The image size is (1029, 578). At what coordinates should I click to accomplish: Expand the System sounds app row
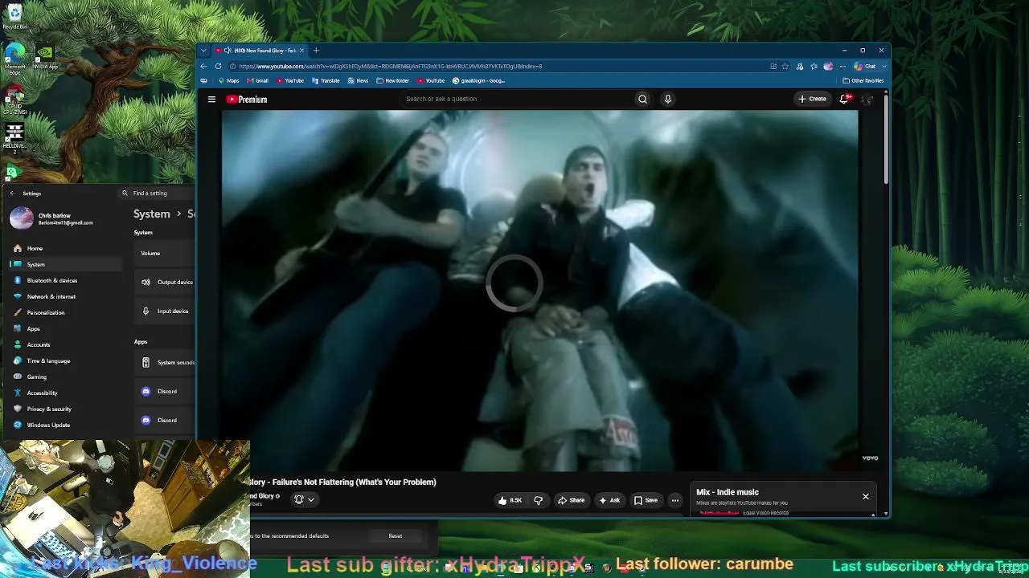(166, 363)
